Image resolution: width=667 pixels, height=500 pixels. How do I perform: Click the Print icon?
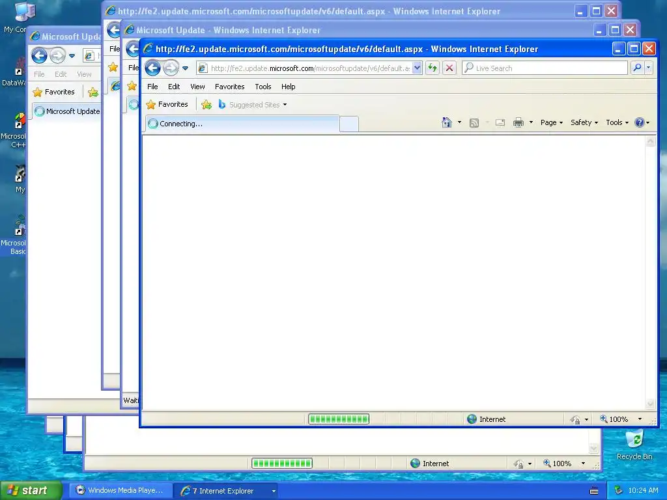(518, 123)
